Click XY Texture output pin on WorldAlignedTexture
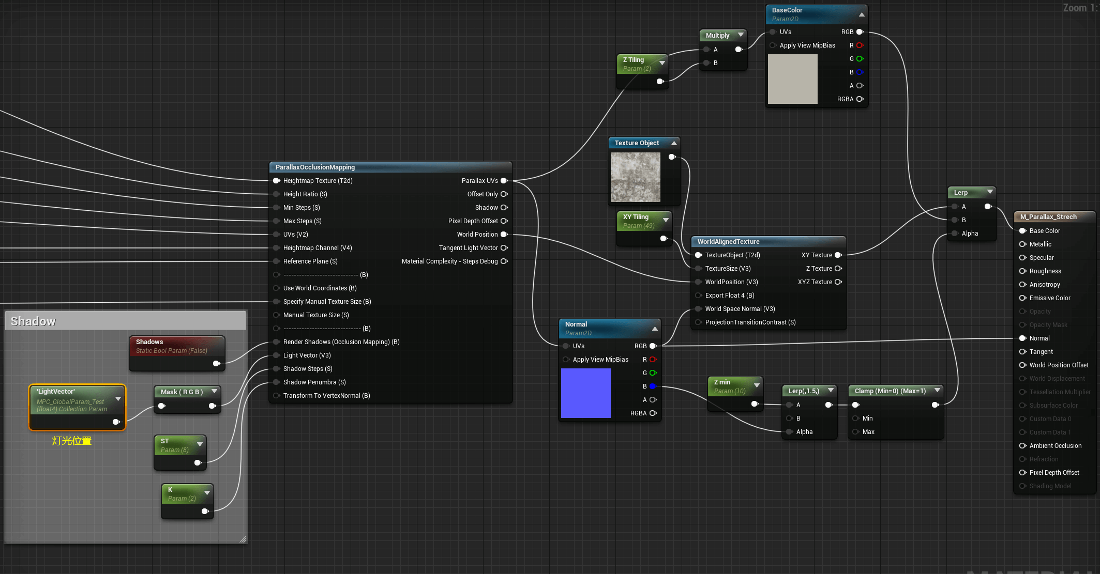 [x=838, y=255]
